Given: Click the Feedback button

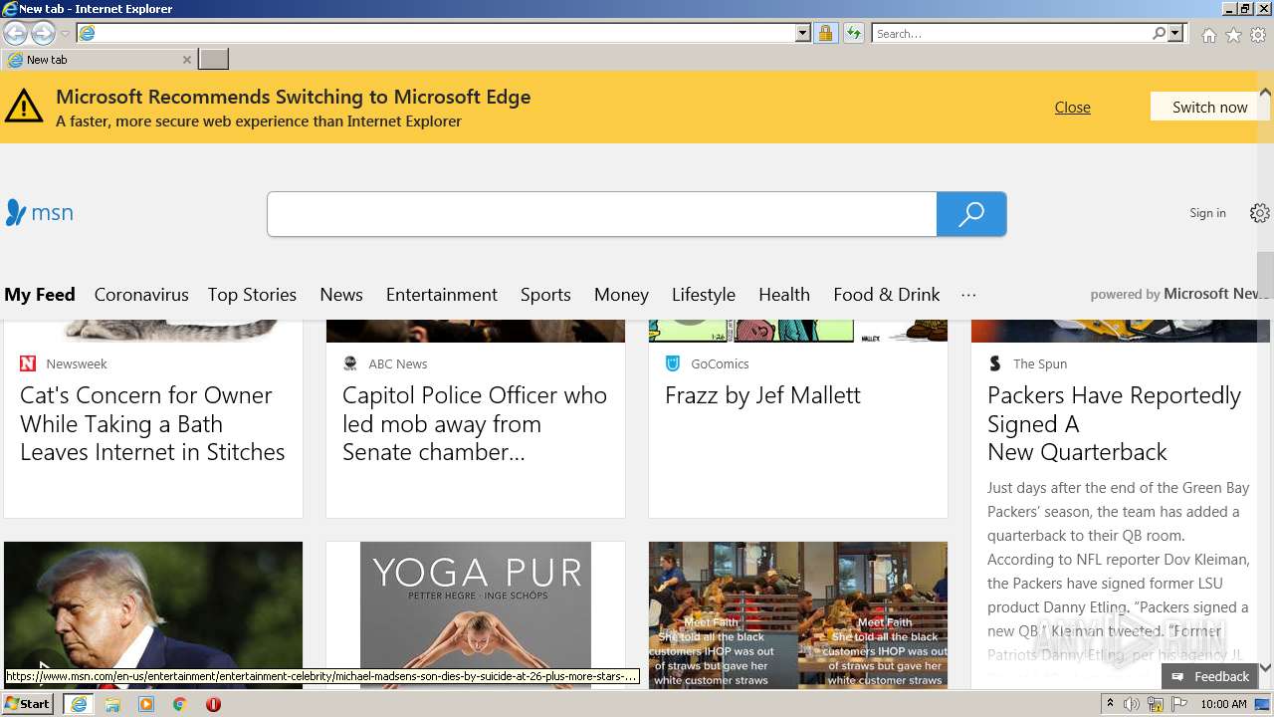Looking at the screenshot, I should tap(1209, 676).
